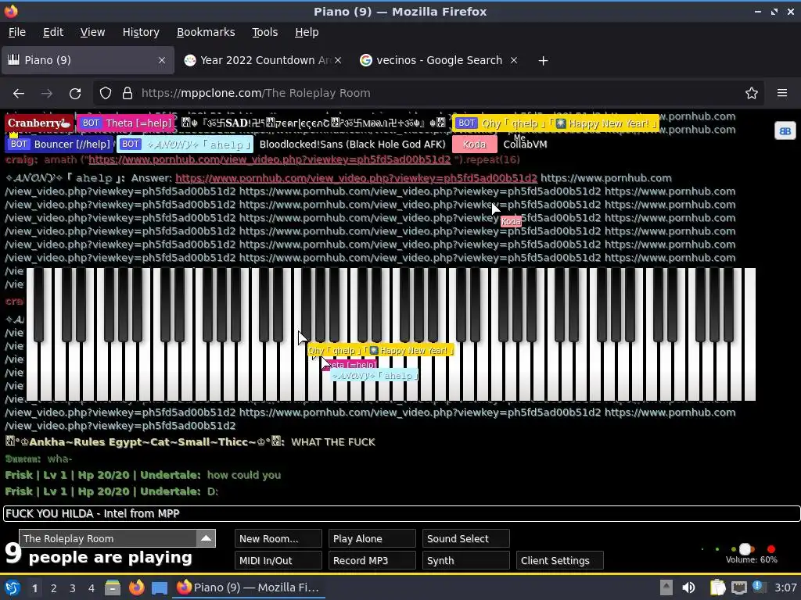Close the vecinos Google Search tab
This screenshot has width=801, height=600.
[x=514, y=60]
